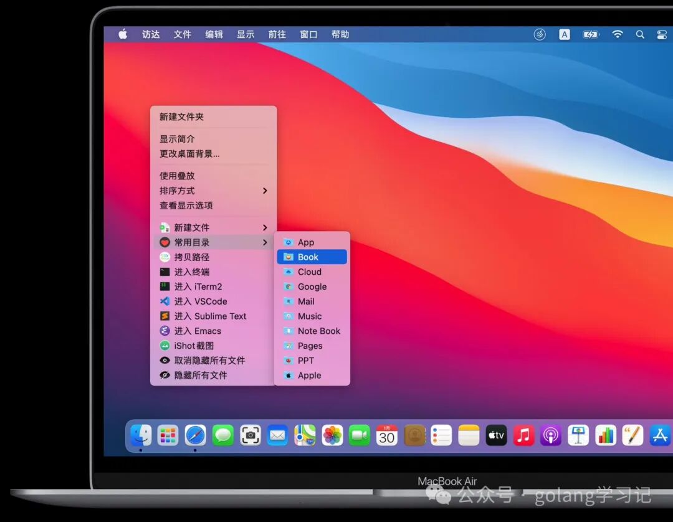This screenshot has width=673, height=522.
Task: Open the 访达 menu
Action: coord(151,34)
